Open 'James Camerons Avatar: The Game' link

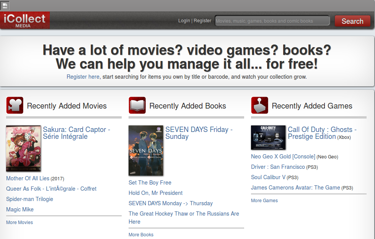click(x=295, y=188)
